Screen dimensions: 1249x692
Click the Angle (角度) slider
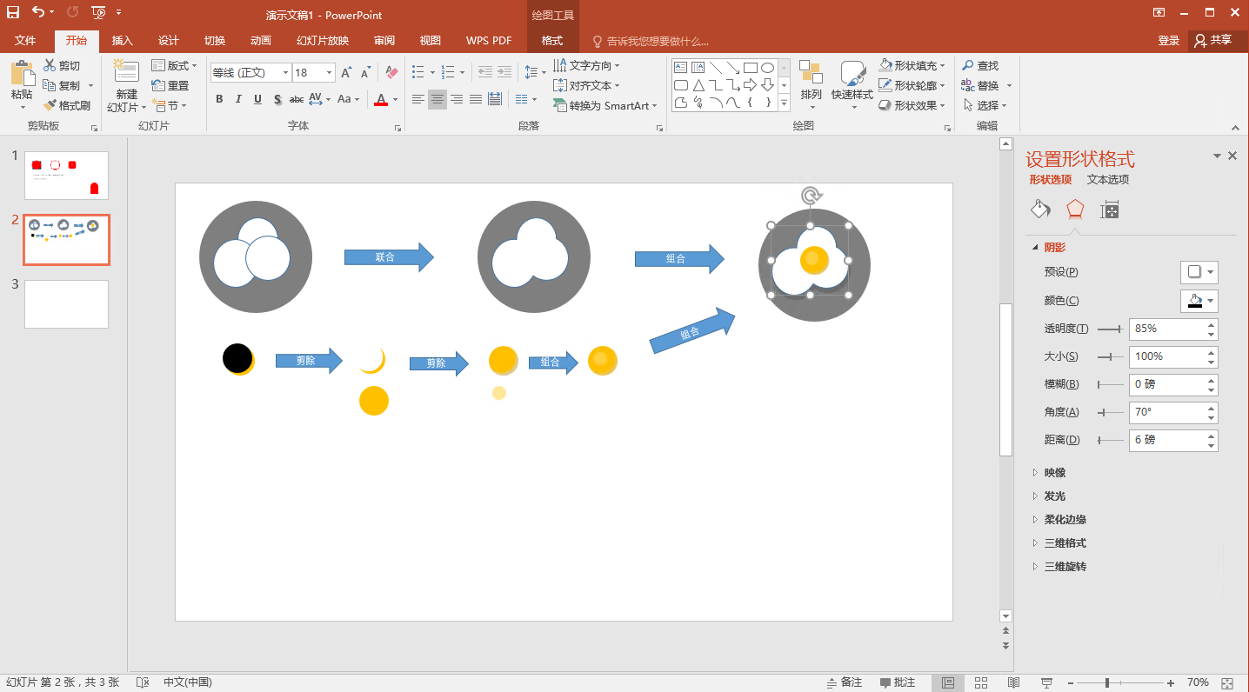point(1109,412)
